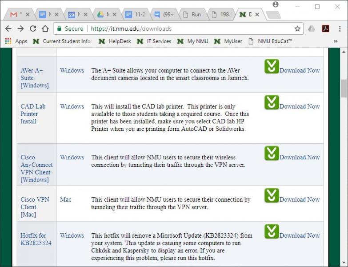Click Download Now for Cisco VPN Client Mac

point(300,199)
